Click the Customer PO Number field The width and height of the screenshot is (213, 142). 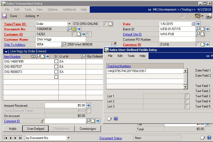click(x=177, y=39)
